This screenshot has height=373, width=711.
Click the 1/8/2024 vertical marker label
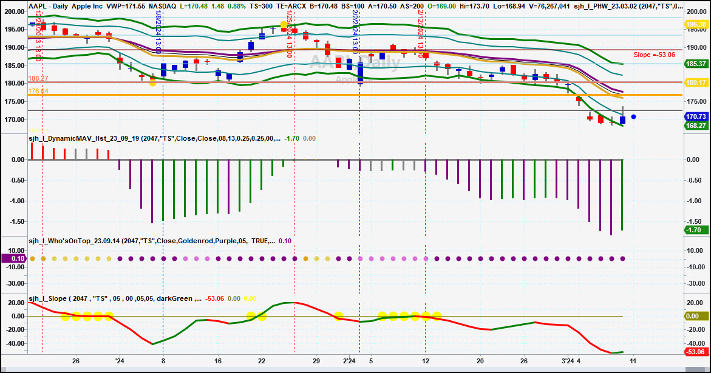pos(158,33)
